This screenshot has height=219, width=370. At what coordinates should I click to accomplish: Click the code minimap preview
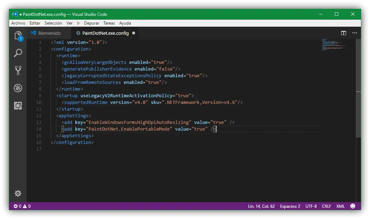pyautogui.click(x=333, y=45)
